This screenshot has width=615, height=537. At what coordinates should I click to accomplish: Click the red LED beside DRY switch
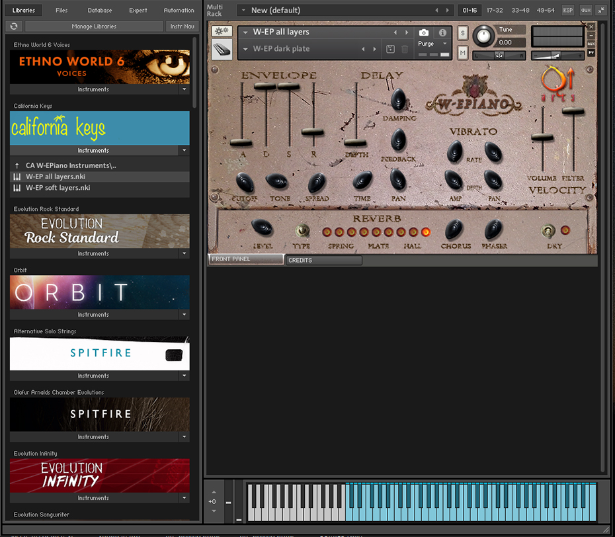[x=565, y=230]
